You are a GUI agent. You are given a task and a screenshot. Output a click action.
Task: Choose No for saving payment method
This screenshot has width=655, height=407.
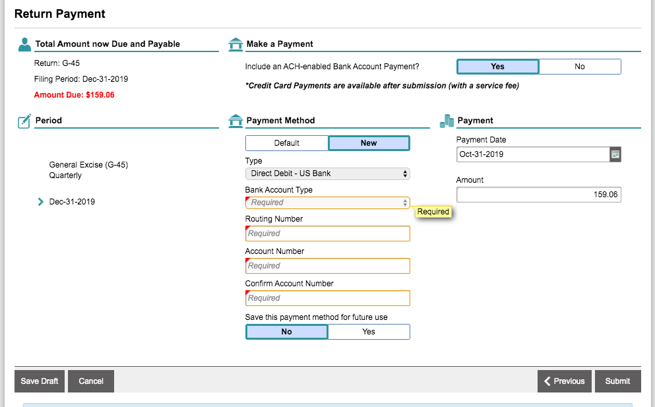[286, 332]
